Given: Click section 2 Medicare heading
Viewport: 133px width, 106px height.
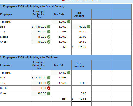Looking at the screenshot, I should (29, 57).
